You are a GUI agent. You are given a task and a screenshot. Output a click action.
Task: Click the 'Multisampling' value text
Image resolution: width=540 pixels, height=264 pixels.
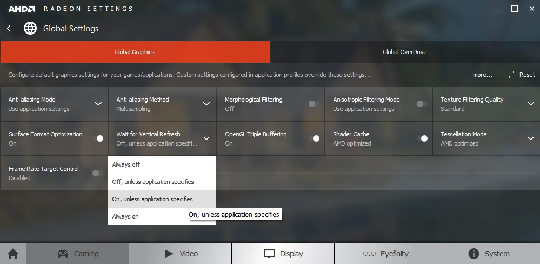[x=134, y=109]
